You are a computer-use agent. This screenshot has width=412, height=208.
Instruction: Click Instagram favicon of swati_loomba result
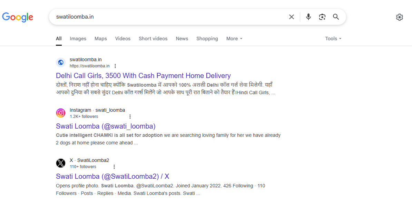pos(61,113)
